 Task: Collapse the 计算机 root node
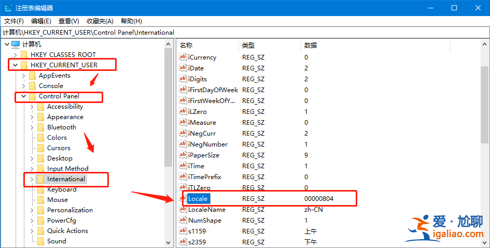click(7, 45)
